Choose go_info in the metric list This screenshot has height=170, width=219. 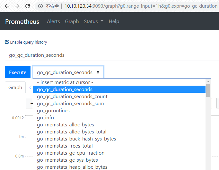pos(46,118)
